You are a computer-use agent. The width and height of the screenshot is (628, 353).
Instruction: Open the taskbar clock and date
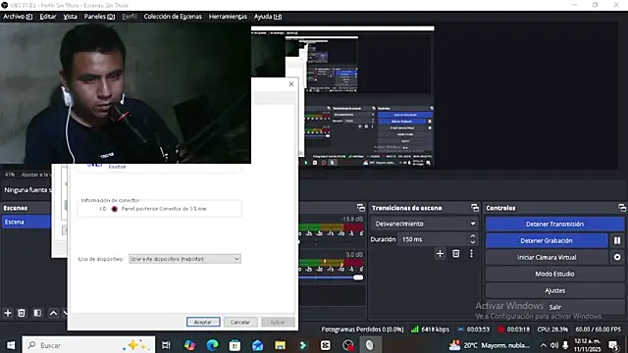point(588,345)
